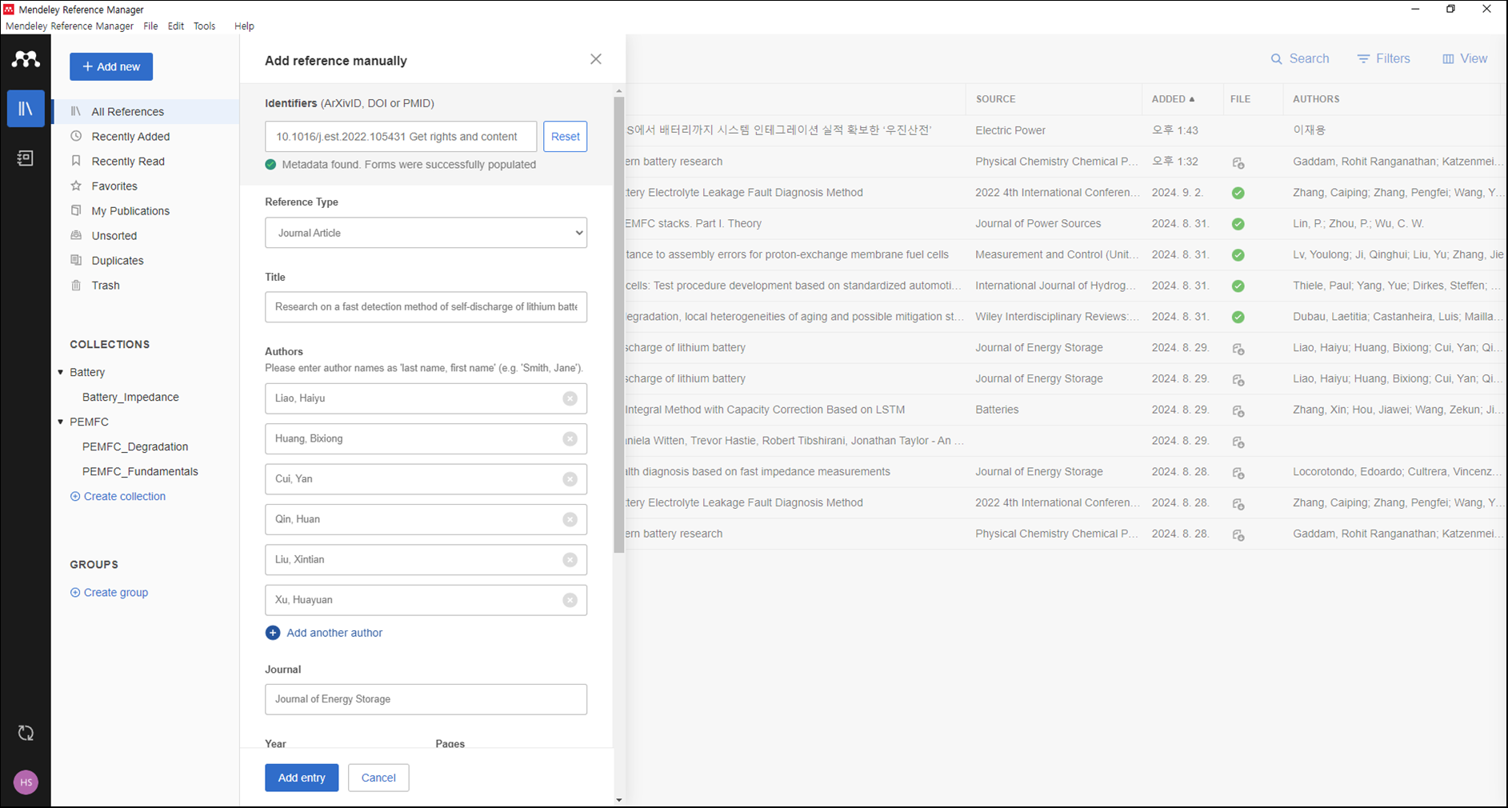Click the Add another author plus icon
The image size is (1508, 808).
[x=273, y=633]
